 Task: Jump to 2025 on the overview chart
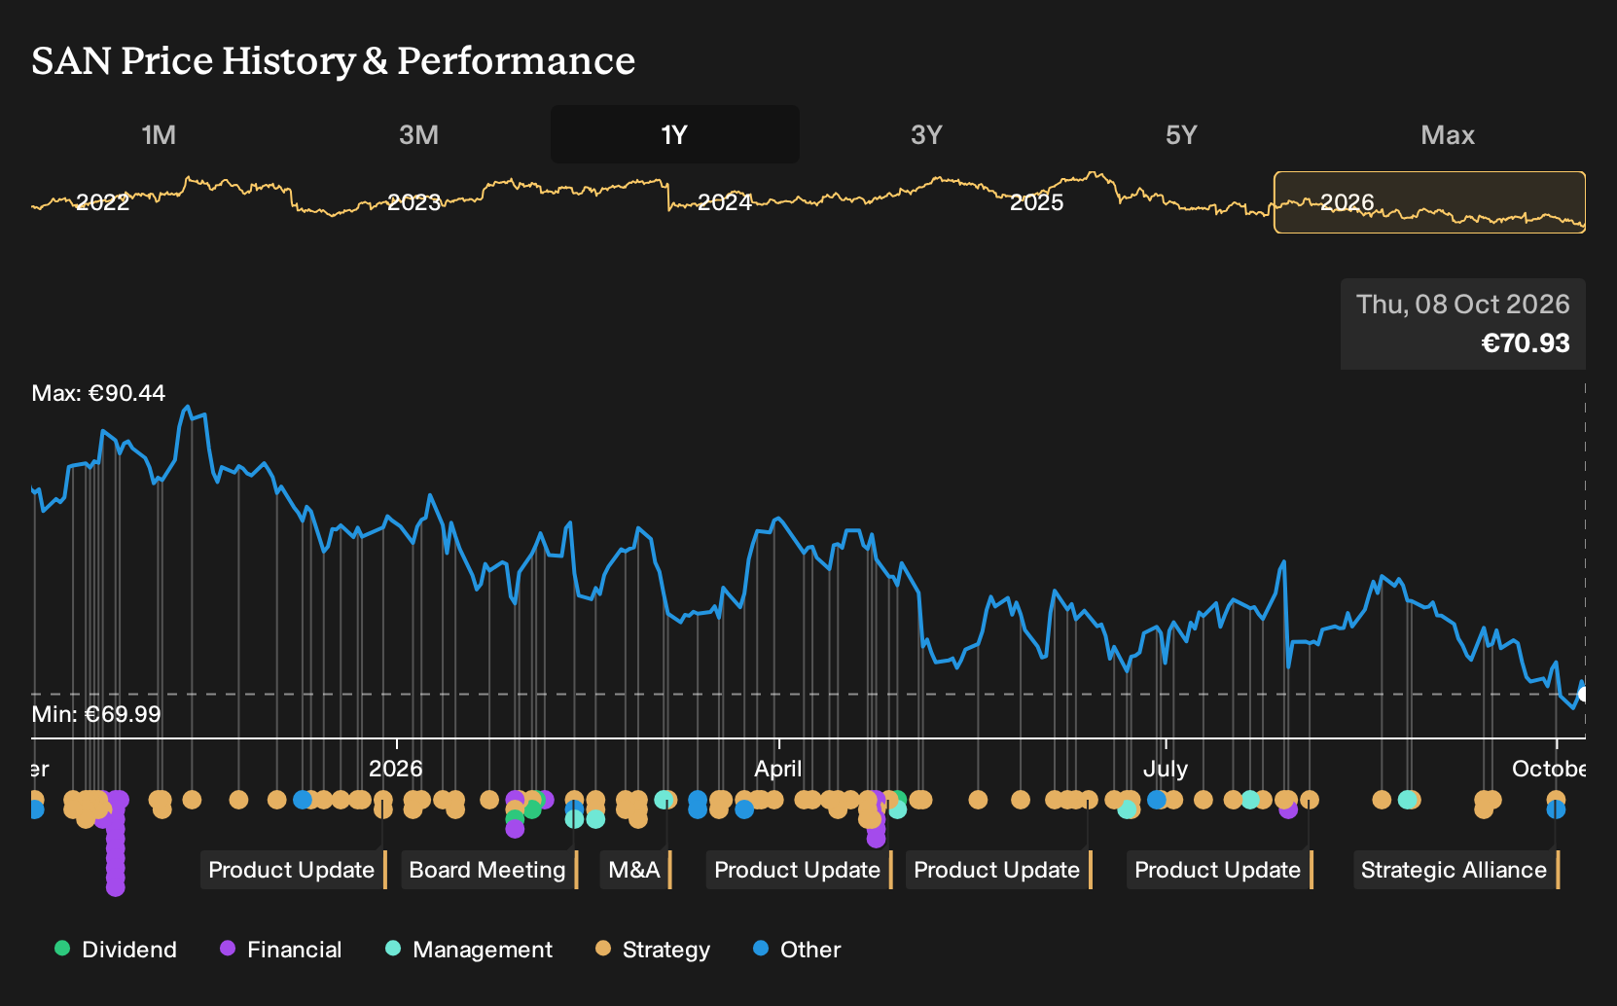click(x=1036, y=202)
